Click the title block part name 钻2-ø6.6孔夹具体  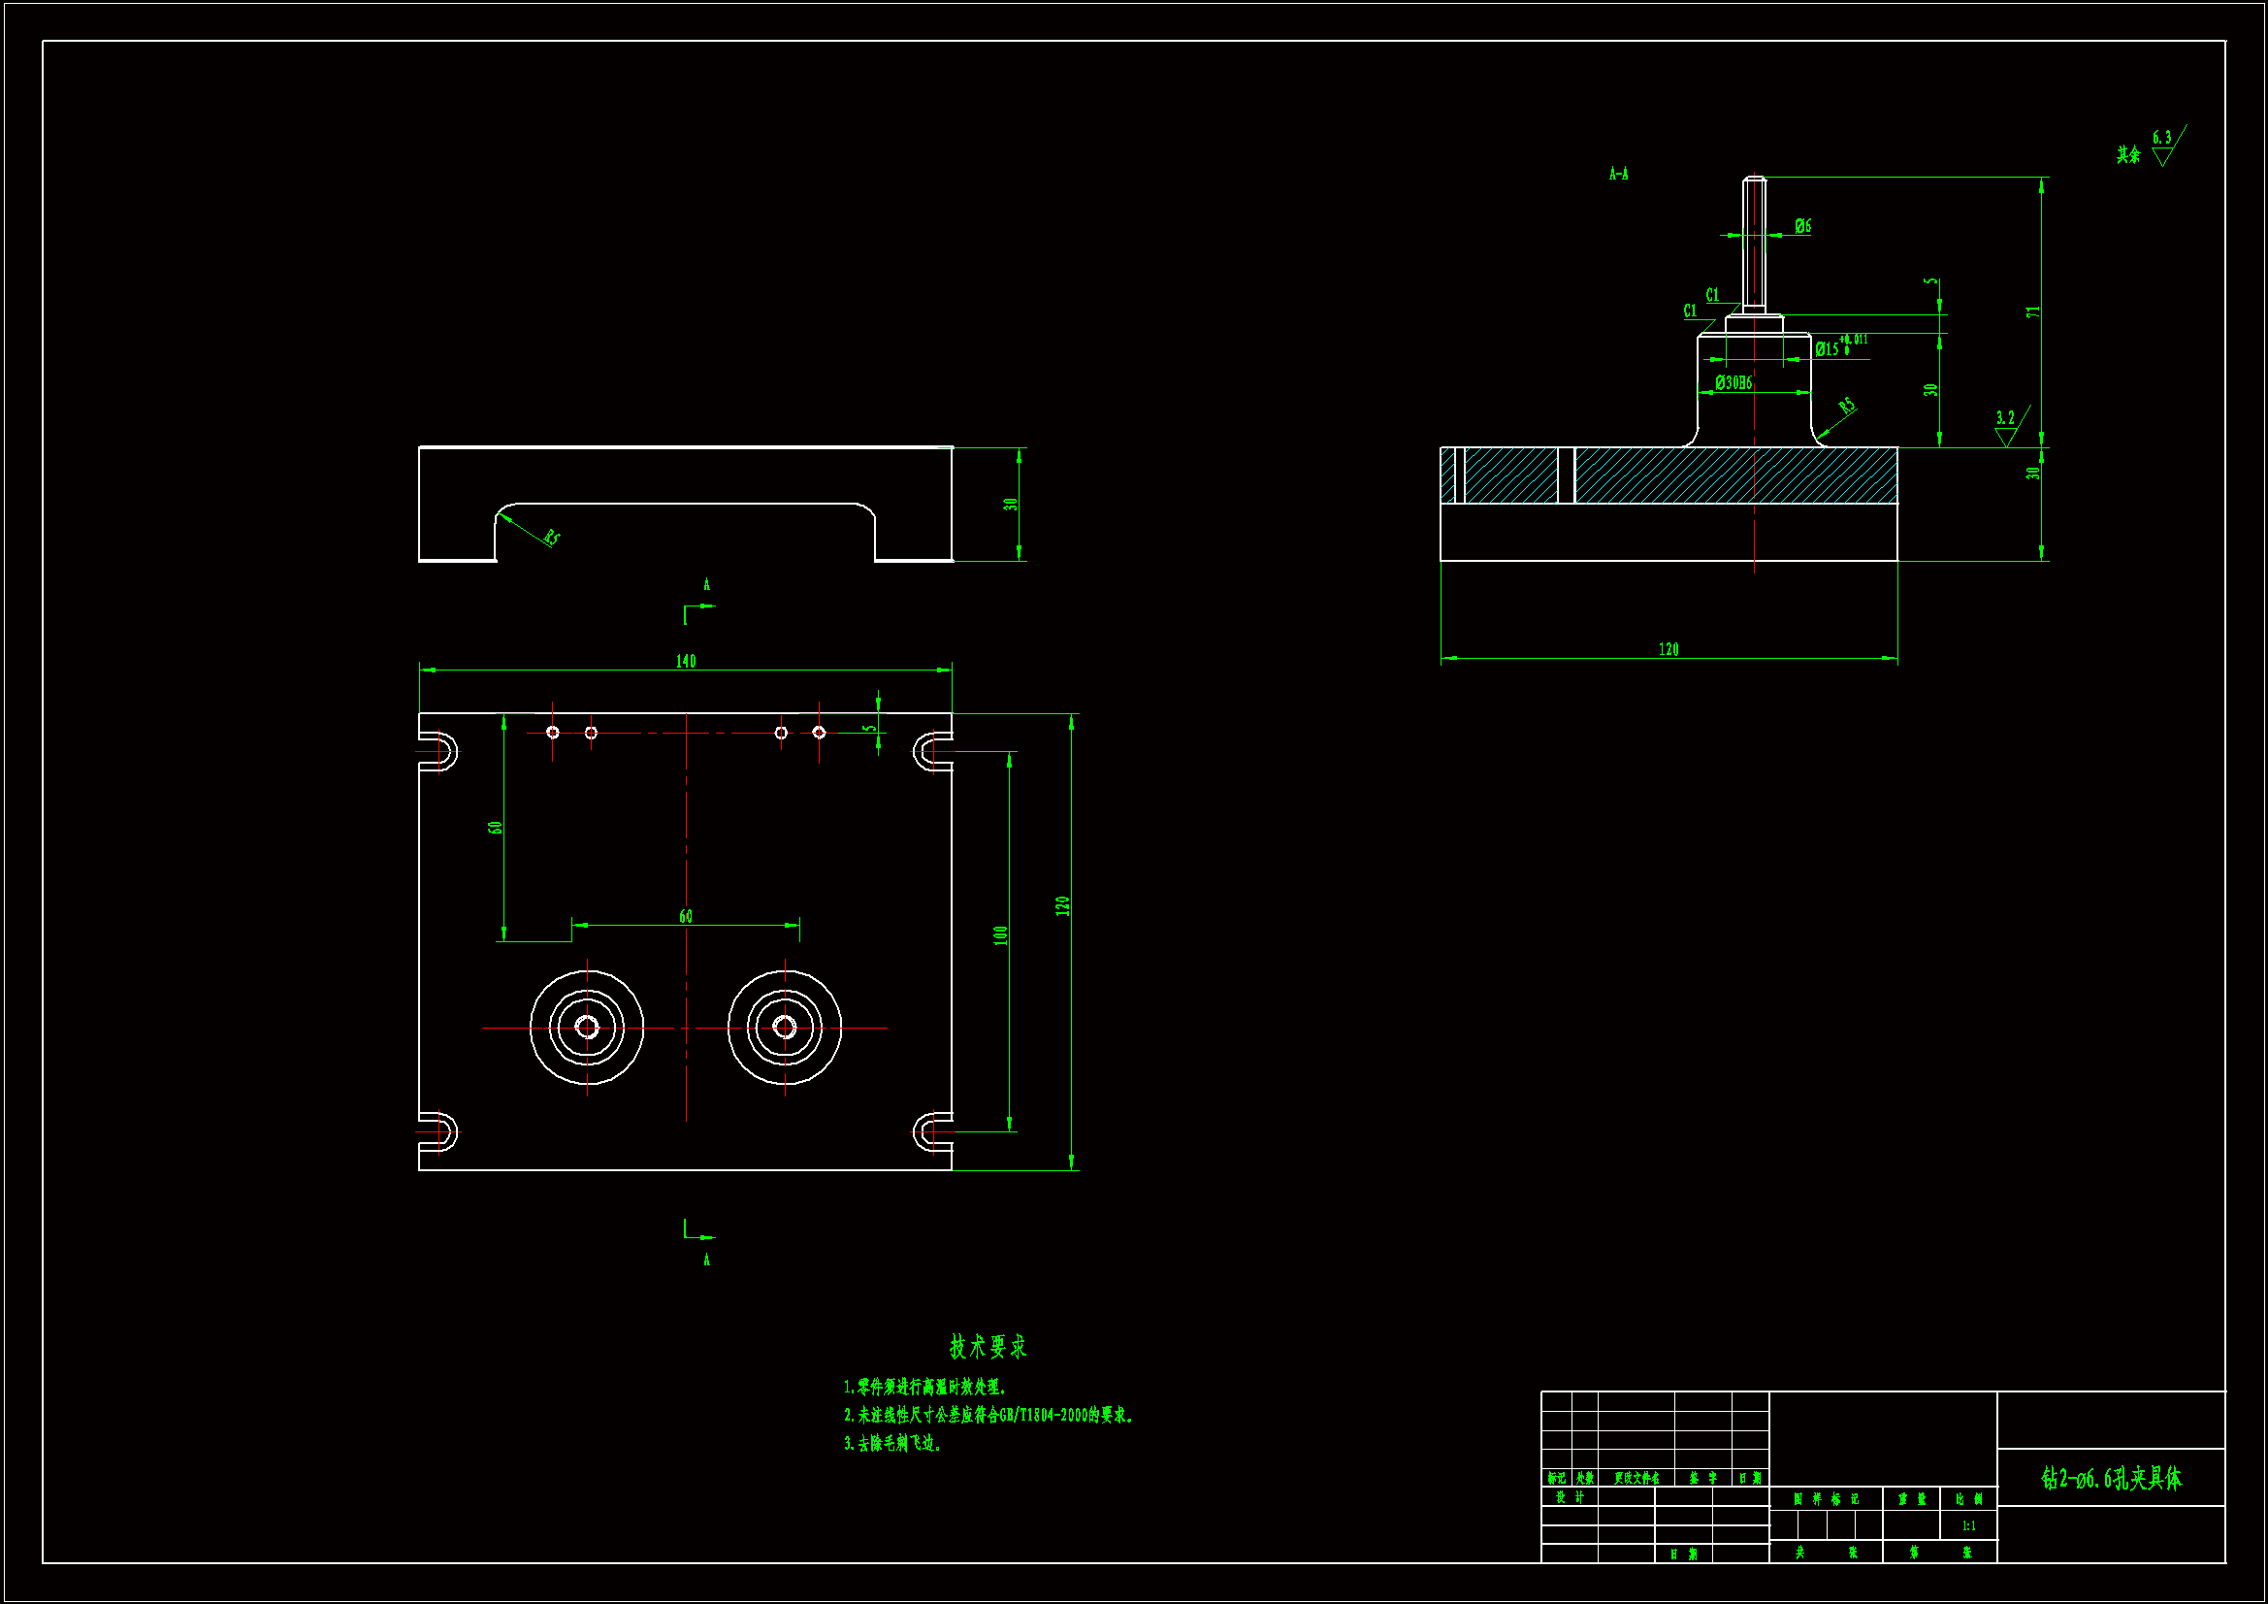(2111, 1479)
